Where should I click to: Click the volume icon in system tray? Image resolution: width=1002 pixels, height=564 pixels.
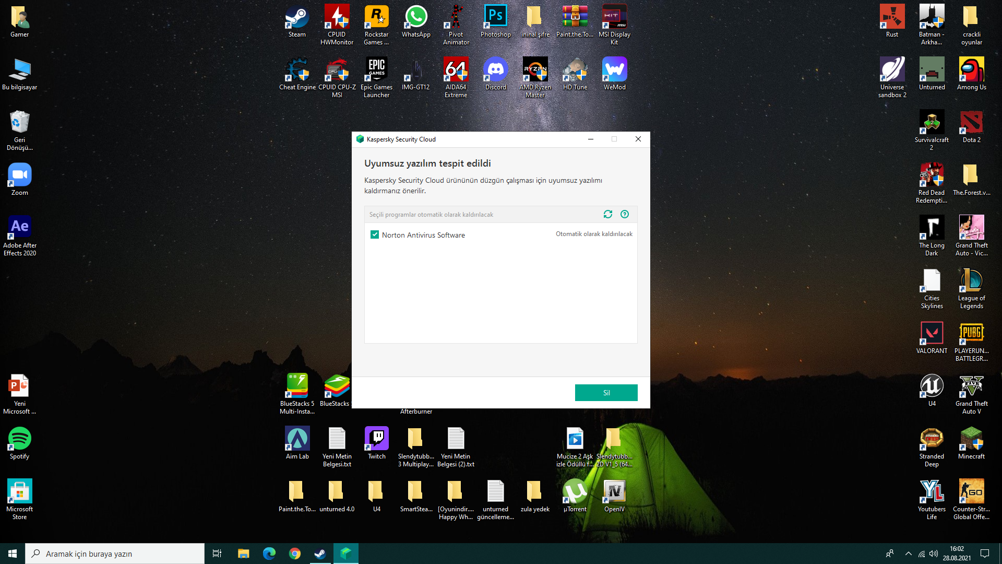934,553
